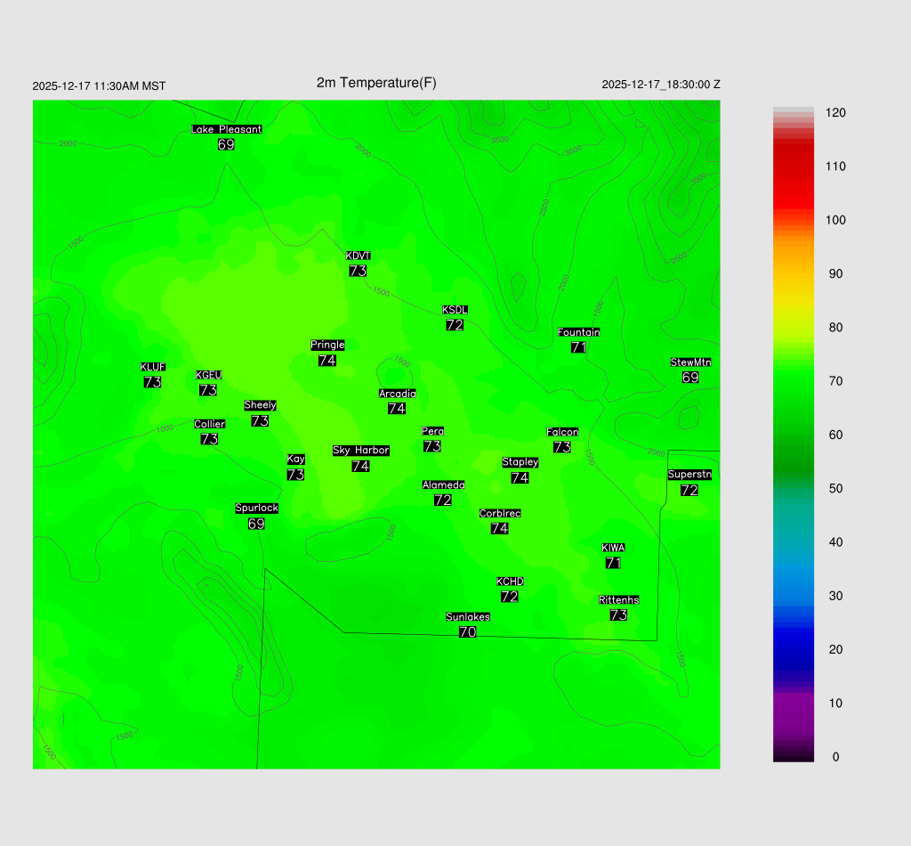Select the Sunlakes station temperature value 70
The height and width of the screenshot is (846, 911).
(468, 632)
